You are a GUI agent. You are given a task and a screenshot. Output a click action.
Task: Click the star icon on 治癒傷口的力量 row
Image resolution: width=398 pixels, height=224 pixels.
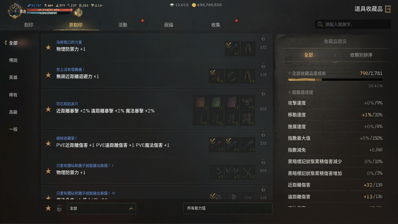point(48,48)
